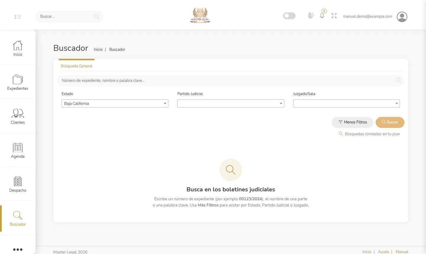This screenshot has width=426, height=254.
Task: Click Buscador in the breadcrumb
Action: pos(117,49)
